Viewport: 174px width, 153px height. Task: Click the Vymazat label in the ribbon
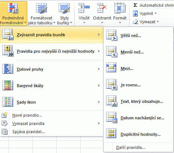[147, 22]
